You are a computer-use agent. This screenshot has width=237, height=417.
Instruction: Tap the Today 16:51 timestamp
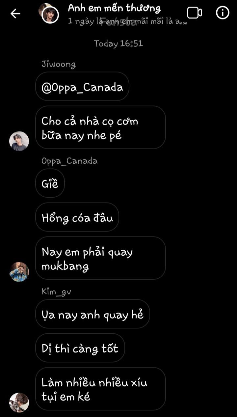(118, 43)
